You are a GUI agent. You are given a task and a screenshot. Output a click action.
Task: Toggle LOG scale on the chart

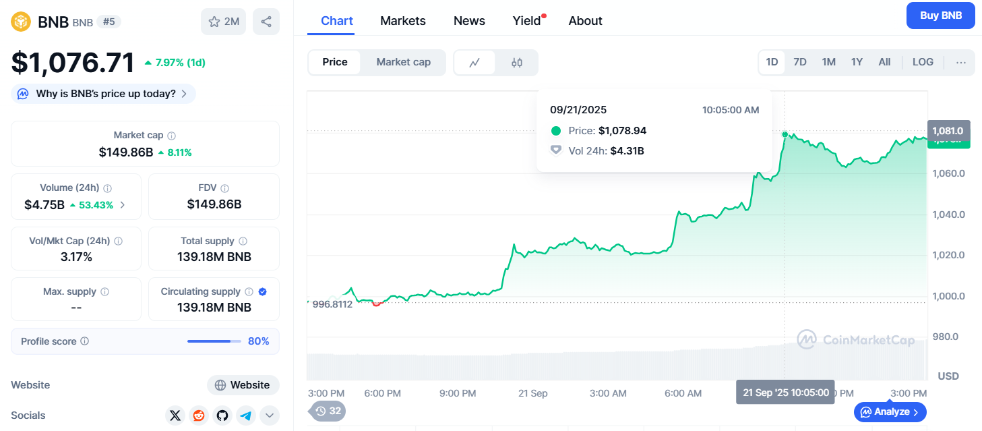pyautogui.click(x=923, y=62)
